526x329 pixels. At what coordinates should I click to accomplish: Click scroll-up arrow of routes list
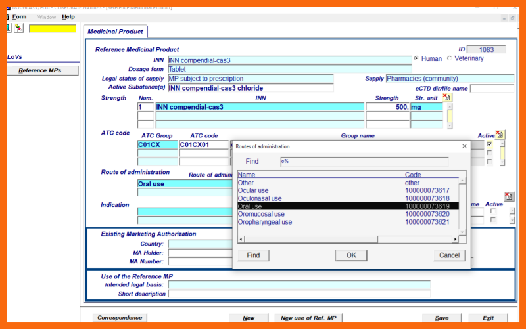pyautogui.click(x=462, y=181)
